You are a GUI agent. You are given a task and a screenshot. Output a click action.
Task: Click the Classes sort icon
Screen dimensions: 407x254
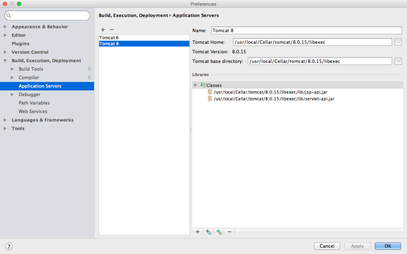pyautogui.click(x=203, y=85)
